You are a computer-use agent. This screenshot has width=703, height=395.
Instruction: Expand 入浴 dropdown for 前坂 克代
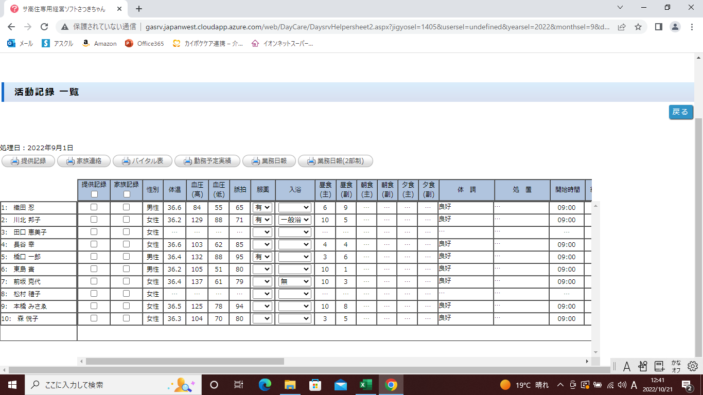coord(295,281)
